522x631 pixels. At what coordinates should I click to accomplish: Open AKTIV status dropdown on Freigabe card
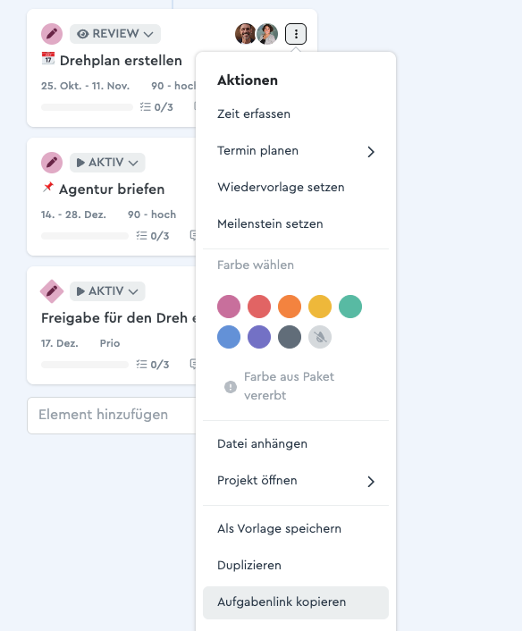point(107,291)
